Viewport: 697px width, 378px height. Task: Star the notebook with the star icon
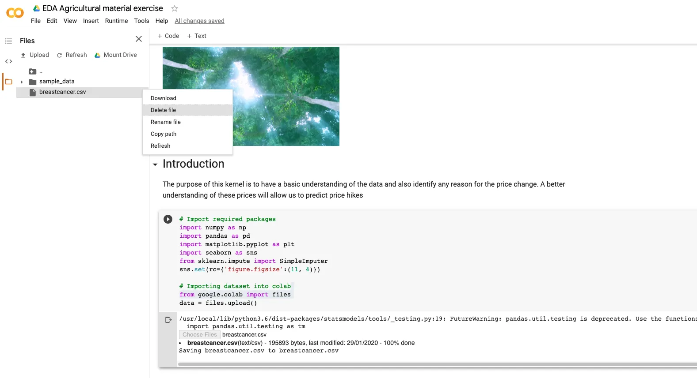175,8
